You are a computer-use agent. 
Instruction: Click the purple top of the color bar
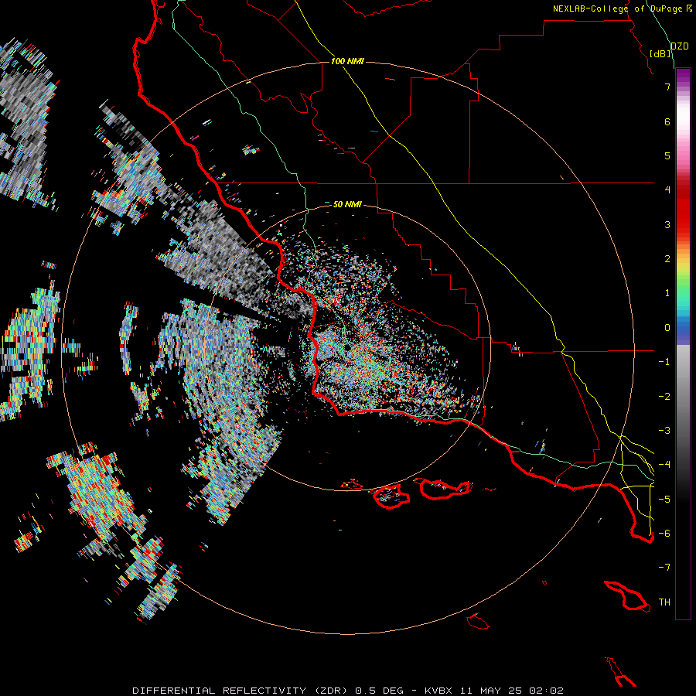tap(683, 76)
